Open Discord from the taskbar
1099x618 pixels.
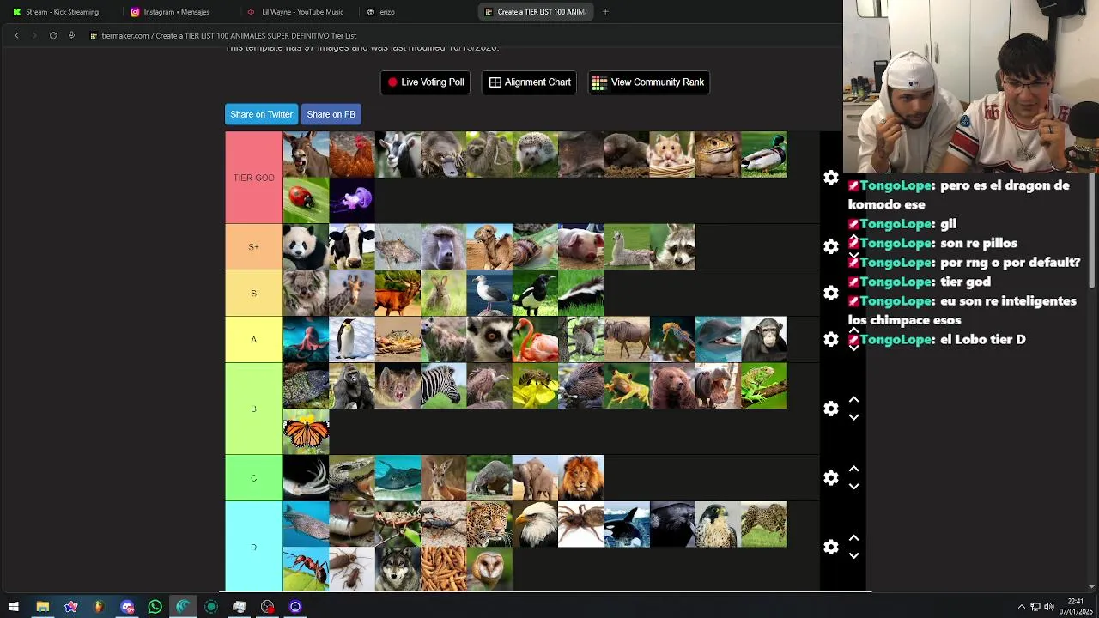tap(127, 607)
